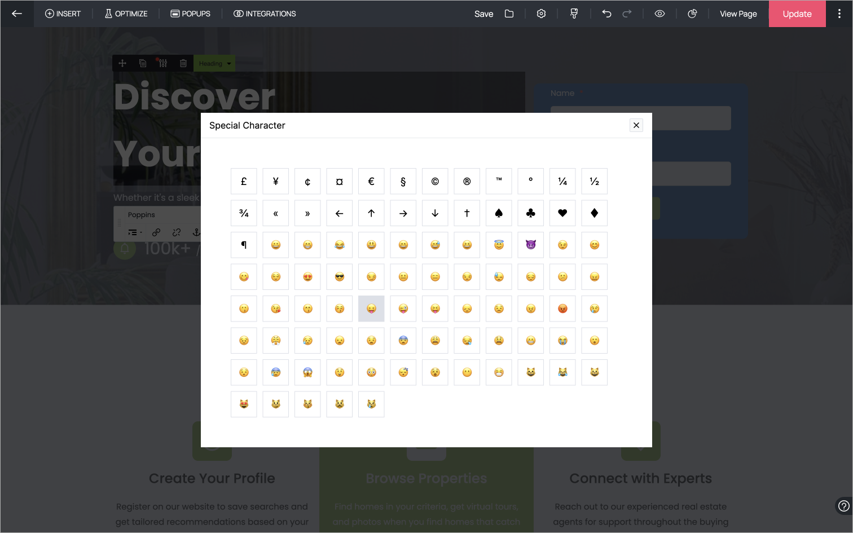Image resolution: width=853 pixels, height=533 pixels.
Task: Insert the right arrow character
Action: click(x=403, y=213)
